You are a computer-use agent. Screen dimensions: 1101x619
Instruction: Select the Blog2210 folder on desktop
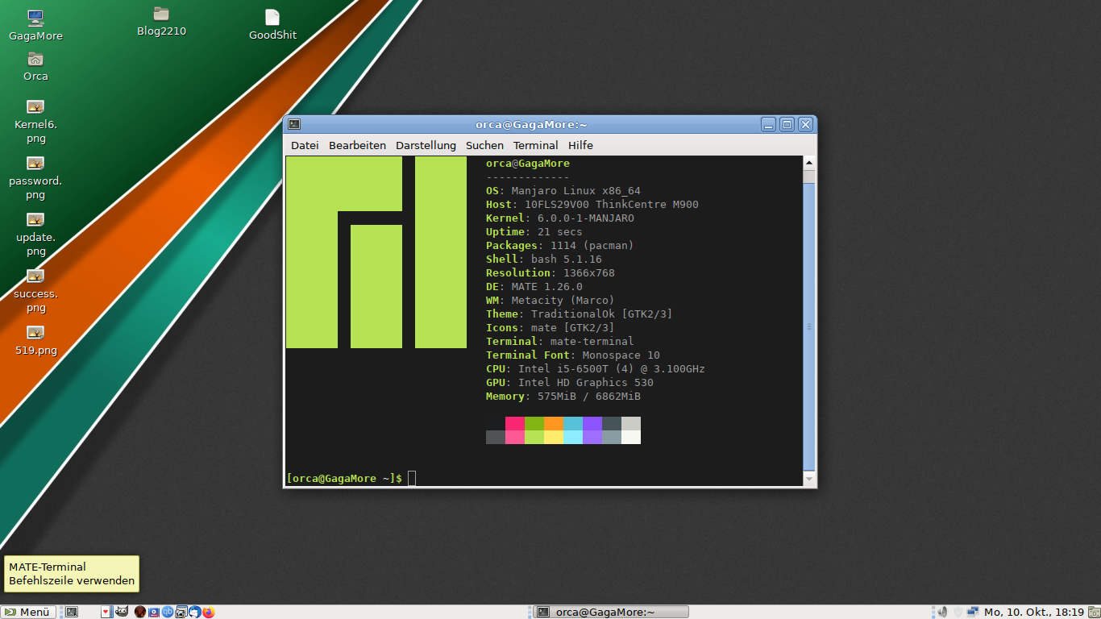pyautogui.click(x=161, y=22)
